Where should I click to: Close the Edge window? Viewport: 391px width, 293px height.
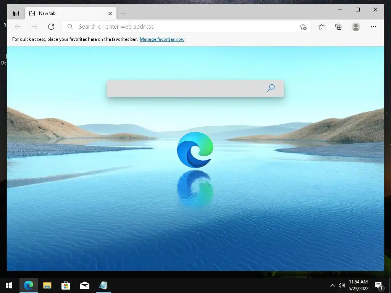[x=375, y=10]
